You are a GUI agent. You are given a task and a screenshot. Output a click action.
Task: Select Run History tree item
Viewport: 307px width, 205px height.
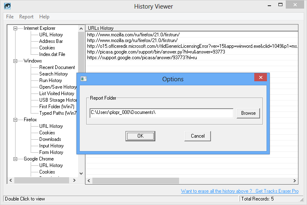[x=51, y=80]
